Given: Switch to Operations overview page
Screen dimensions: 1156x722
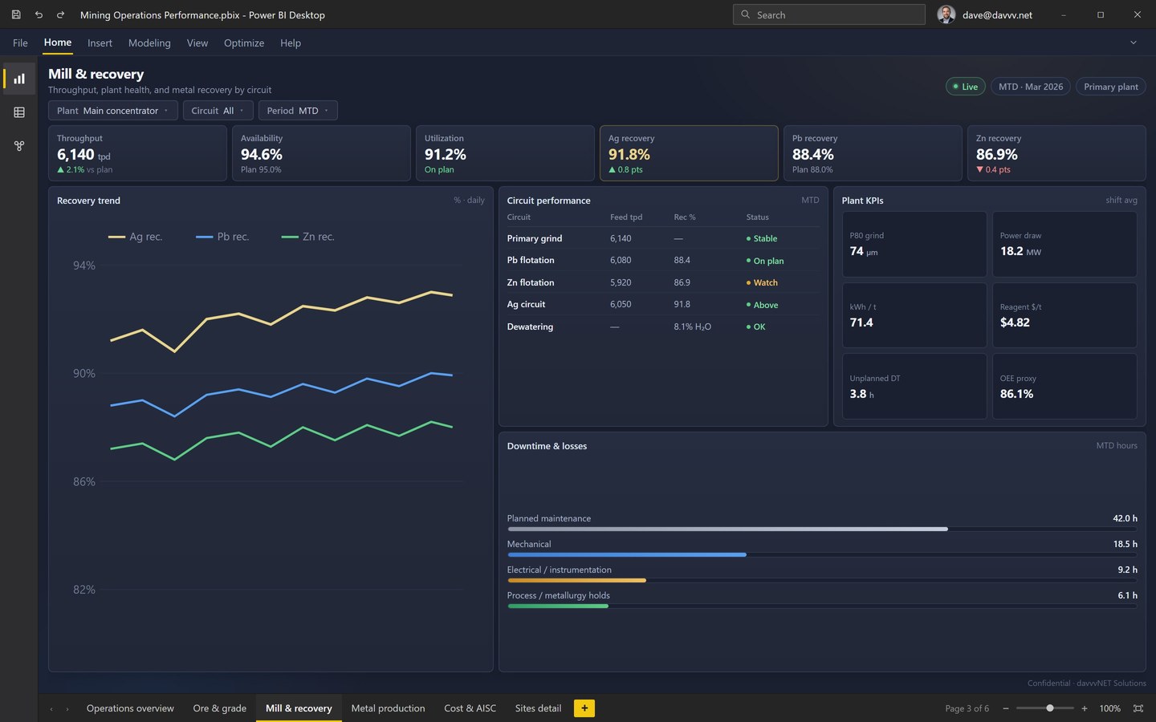Looking at the screenshot, I should (x=130, y=708).
